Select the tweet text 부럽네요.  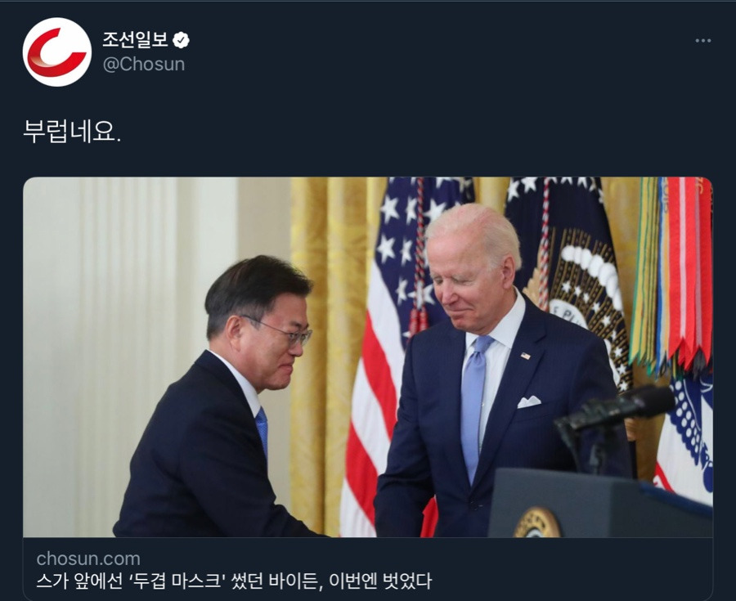tap(72, 132)
